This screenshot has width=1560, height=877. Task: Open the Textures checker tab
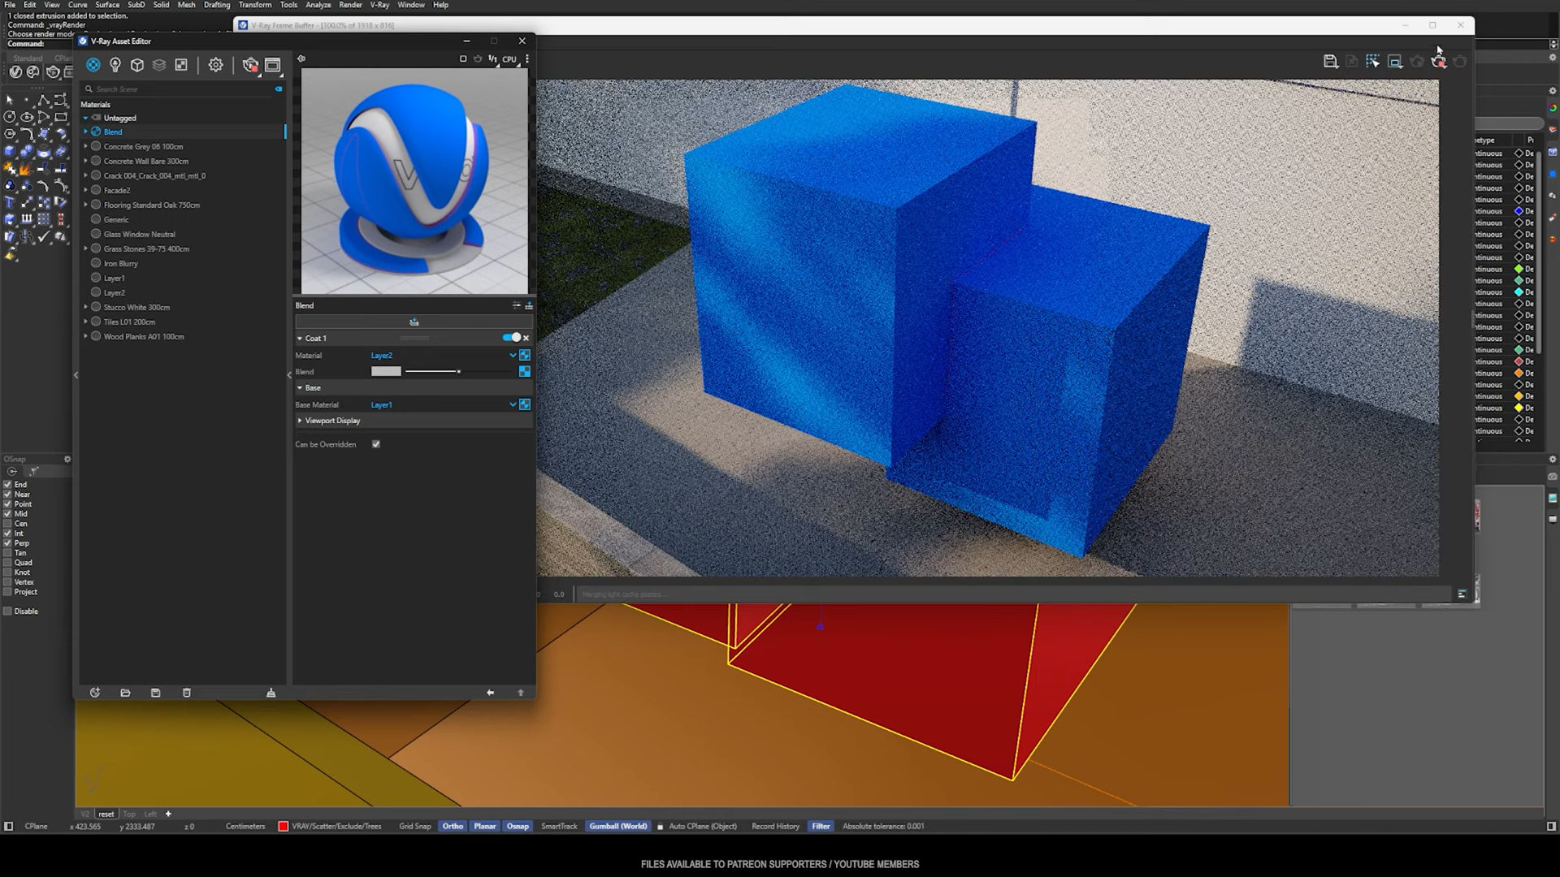[181, 65]
